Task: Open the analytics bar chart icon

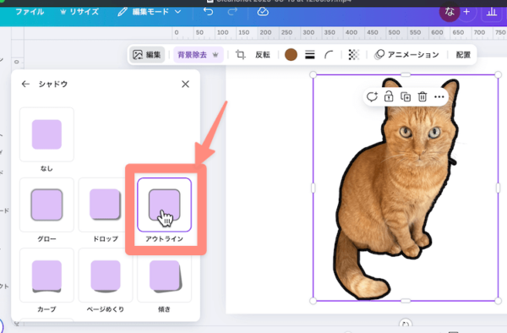Action: click(492, 12)
